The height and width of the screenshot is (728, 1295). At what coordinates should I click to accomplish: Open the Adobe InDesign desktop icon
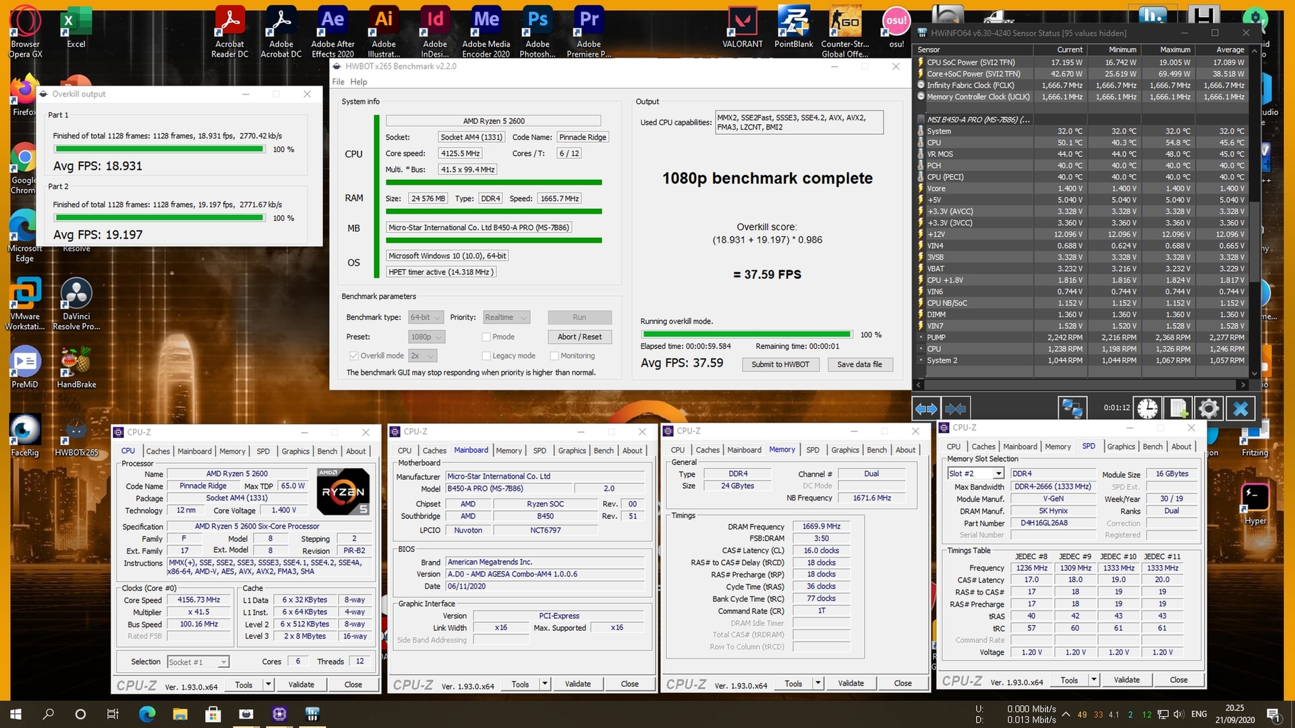pyautogui.click(x=435, y=31)
